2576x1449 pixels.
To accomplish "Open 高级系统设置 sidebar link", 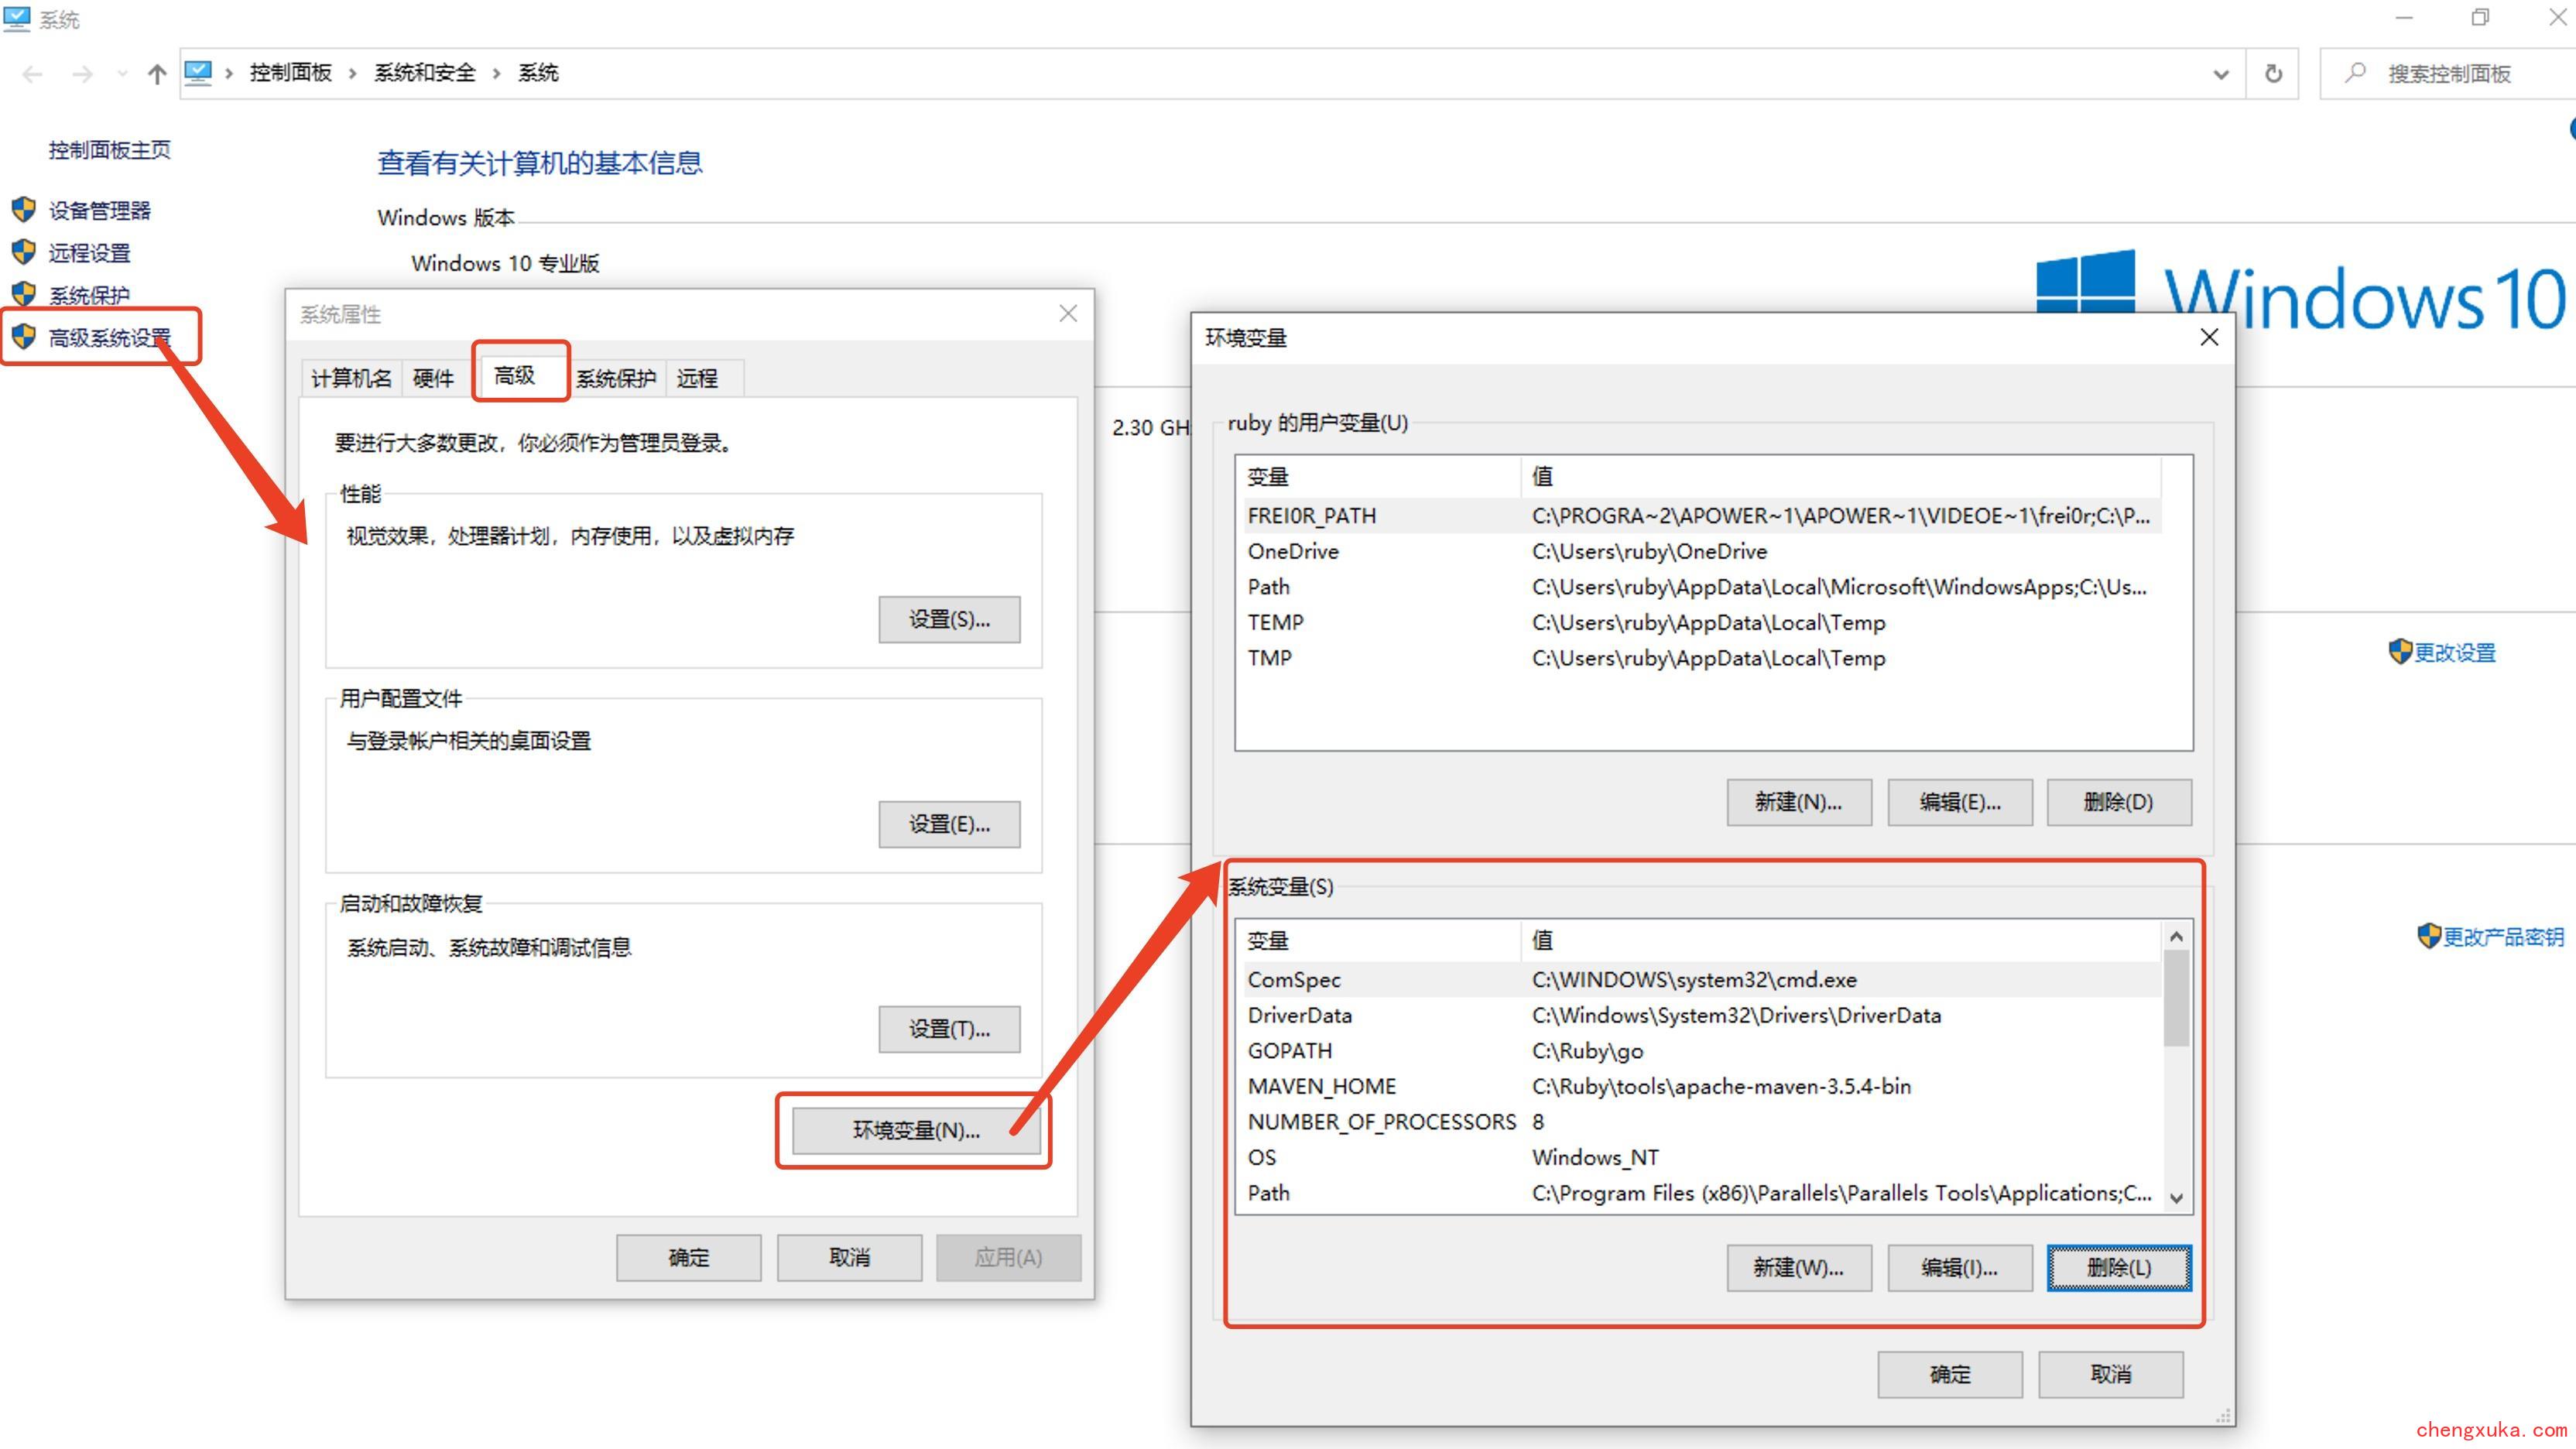I will pos(110,338).
